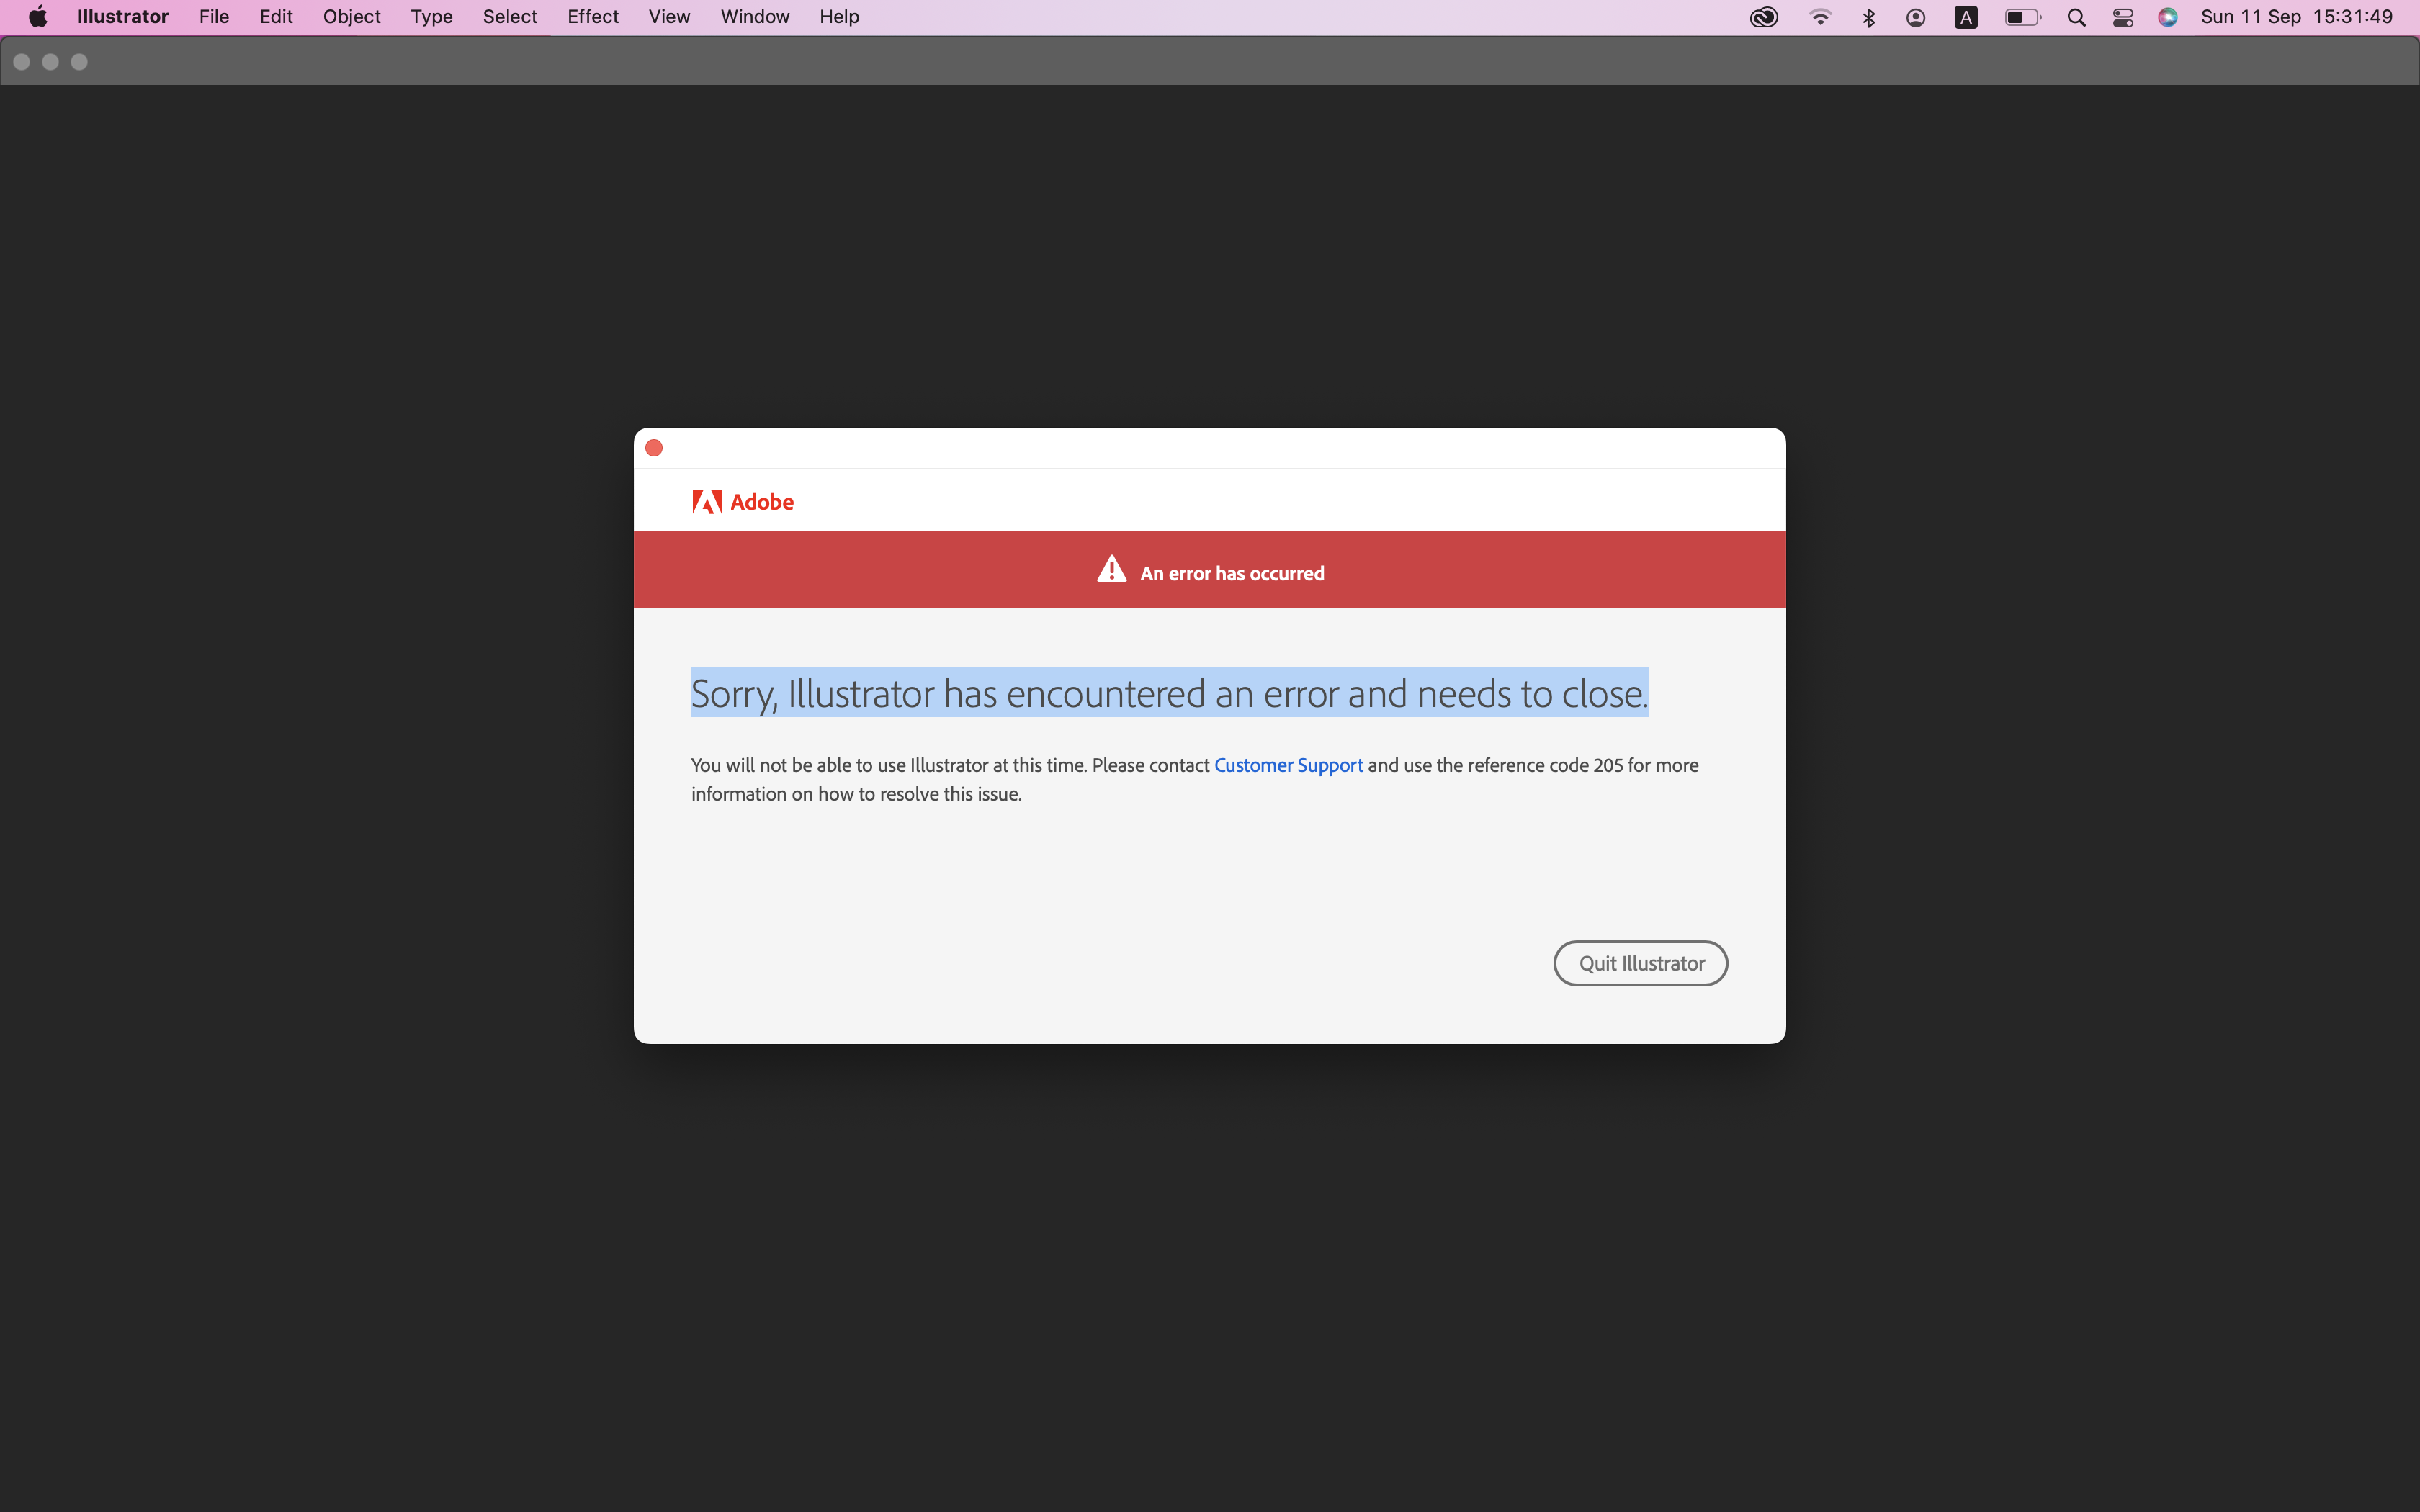Click the close button on error dialog
The height and width of the screenshot is (1512, 2420).
[655, 448]
